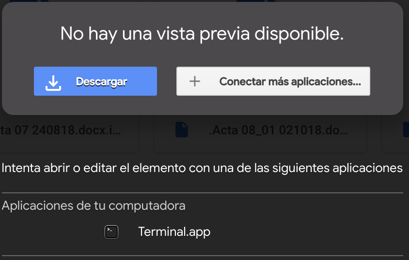Click the blue file icon at the right edge
This screenshot has height=260, width=409.
tap(406, 129)
